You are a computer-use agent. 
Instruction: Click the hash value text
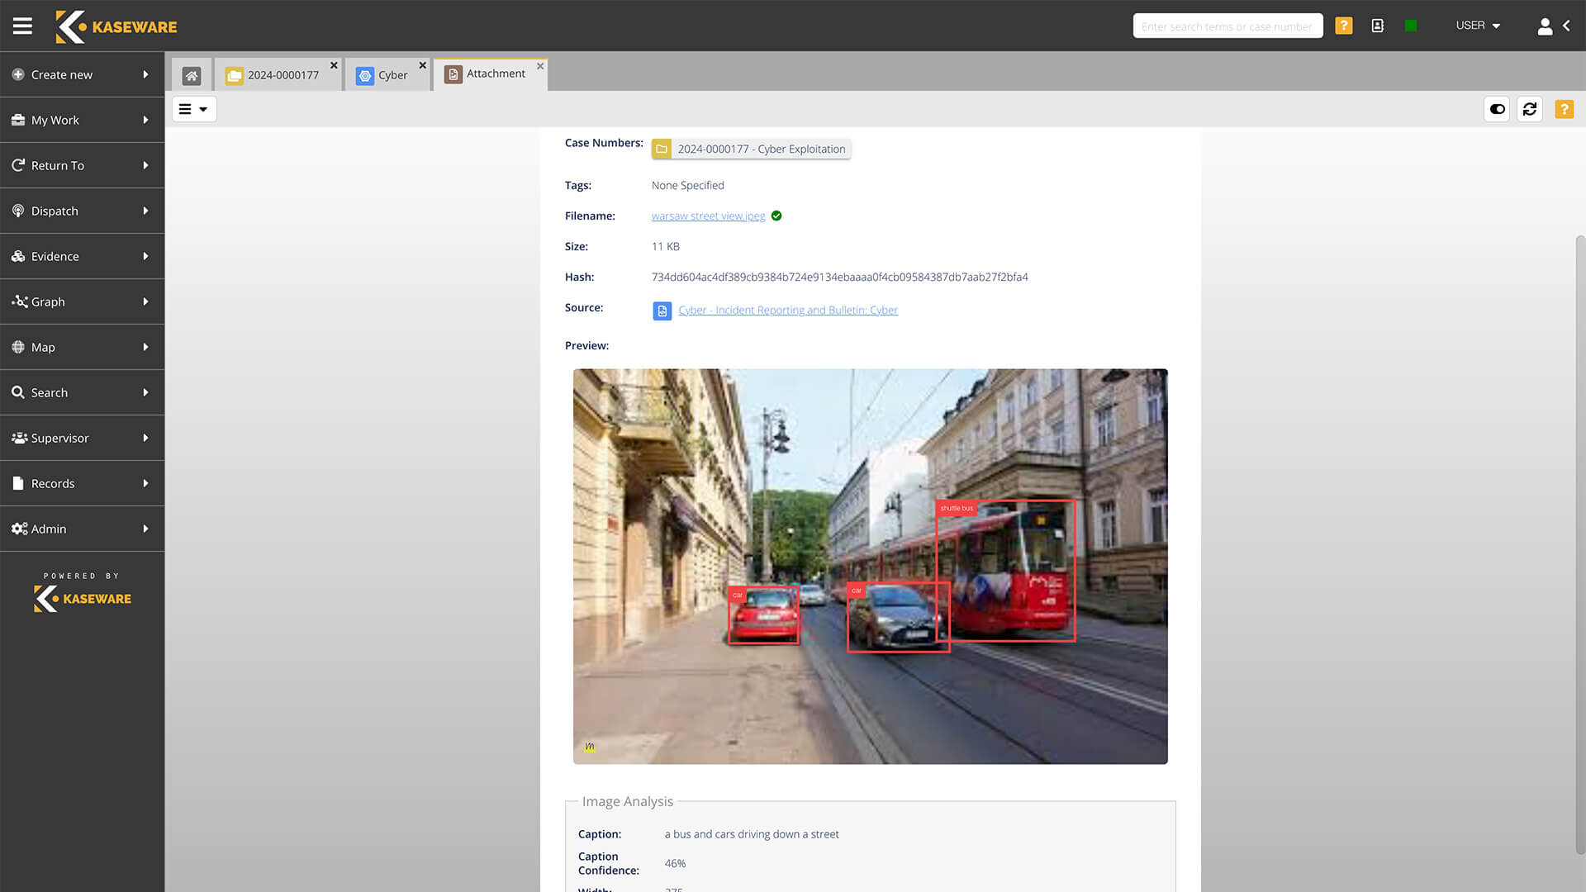tap(839, 277)
